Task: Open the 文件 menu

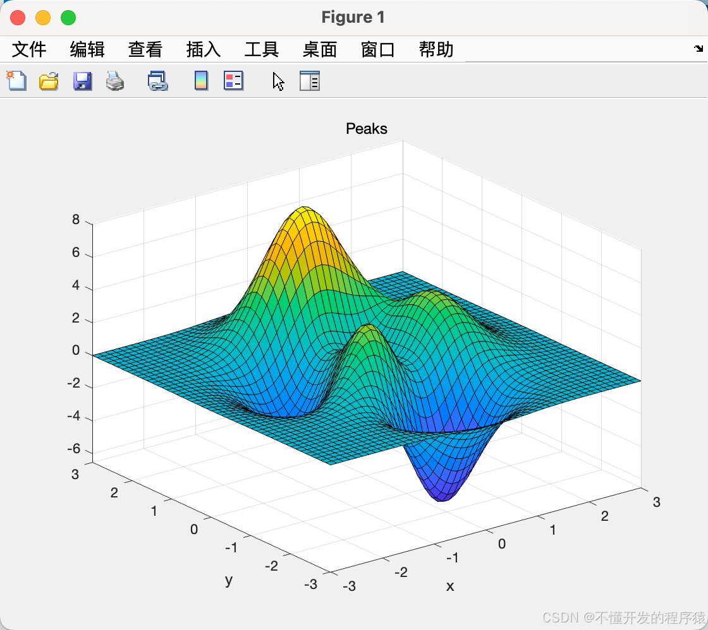Action: pyautogui.click(x=29, y=50)
